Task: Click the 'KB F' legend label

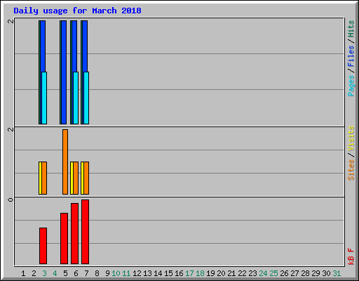Action: pos(351,256)
